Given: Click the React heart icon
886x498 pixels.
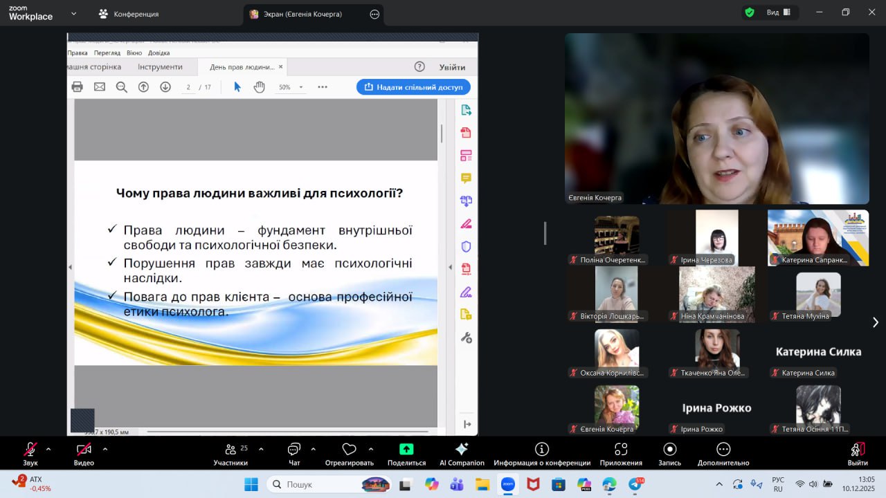Looking at the screenshot, I should [x=349, y=450].
